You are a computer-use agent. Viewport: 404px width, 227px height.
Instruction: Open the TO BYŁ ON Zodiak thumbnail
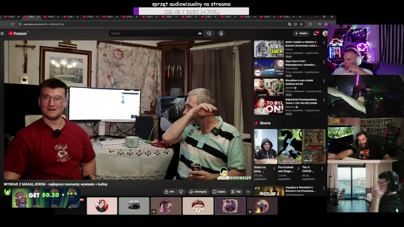(x=269, y=106)
